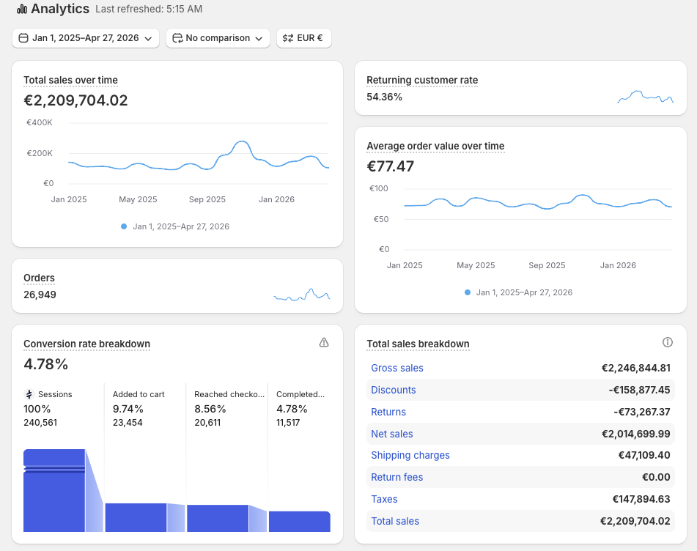Open the No comparison dropdown
Image resolution: width=697 pixels, height=551 pixels.
[x=218, y=38]
